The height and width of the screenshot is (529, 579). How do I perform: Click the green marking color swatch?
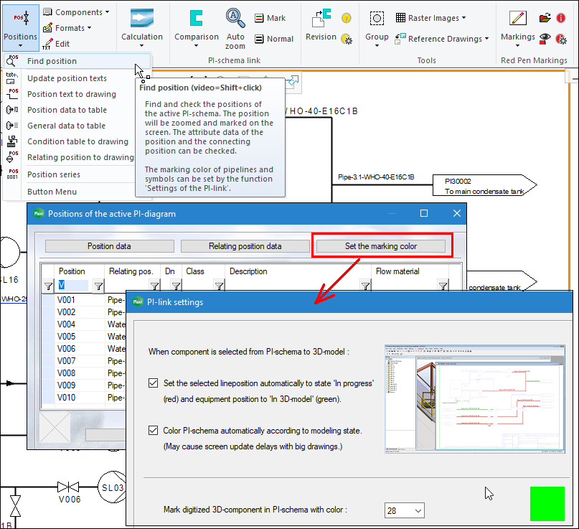547,503
